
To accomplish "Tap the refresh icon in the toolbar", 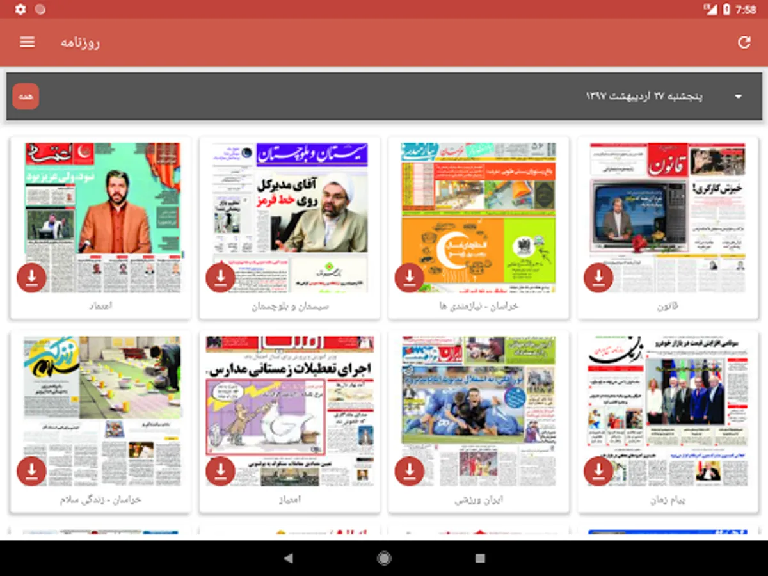I will pos(744,42).
